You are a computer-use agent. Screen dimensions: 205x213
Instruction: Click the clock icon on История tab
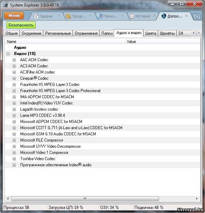coord(132,16)
